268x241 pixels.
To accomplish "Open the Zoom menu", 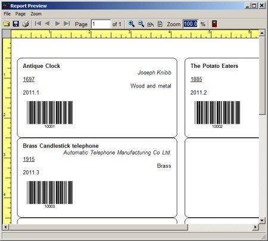I will [36, 14].
